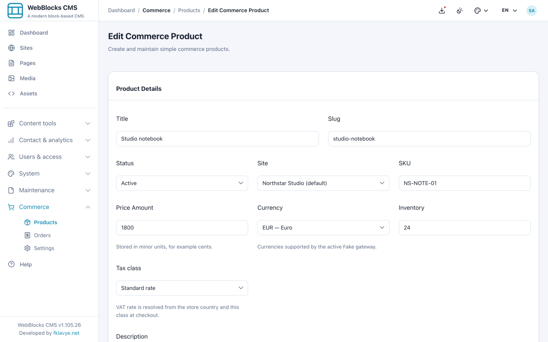548x342 pixels.
Task: Click the Dashboard breadcrumb link
Action: (122, 10)
